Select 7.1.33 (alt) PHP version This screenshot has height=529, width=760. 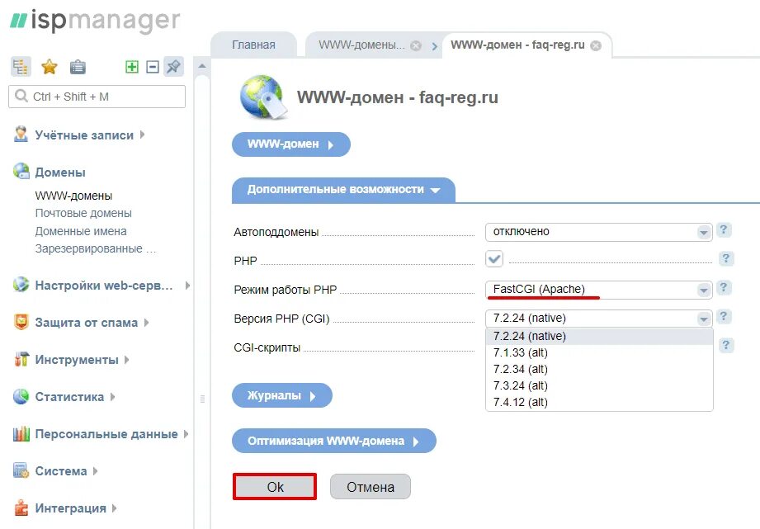(599, 353)
